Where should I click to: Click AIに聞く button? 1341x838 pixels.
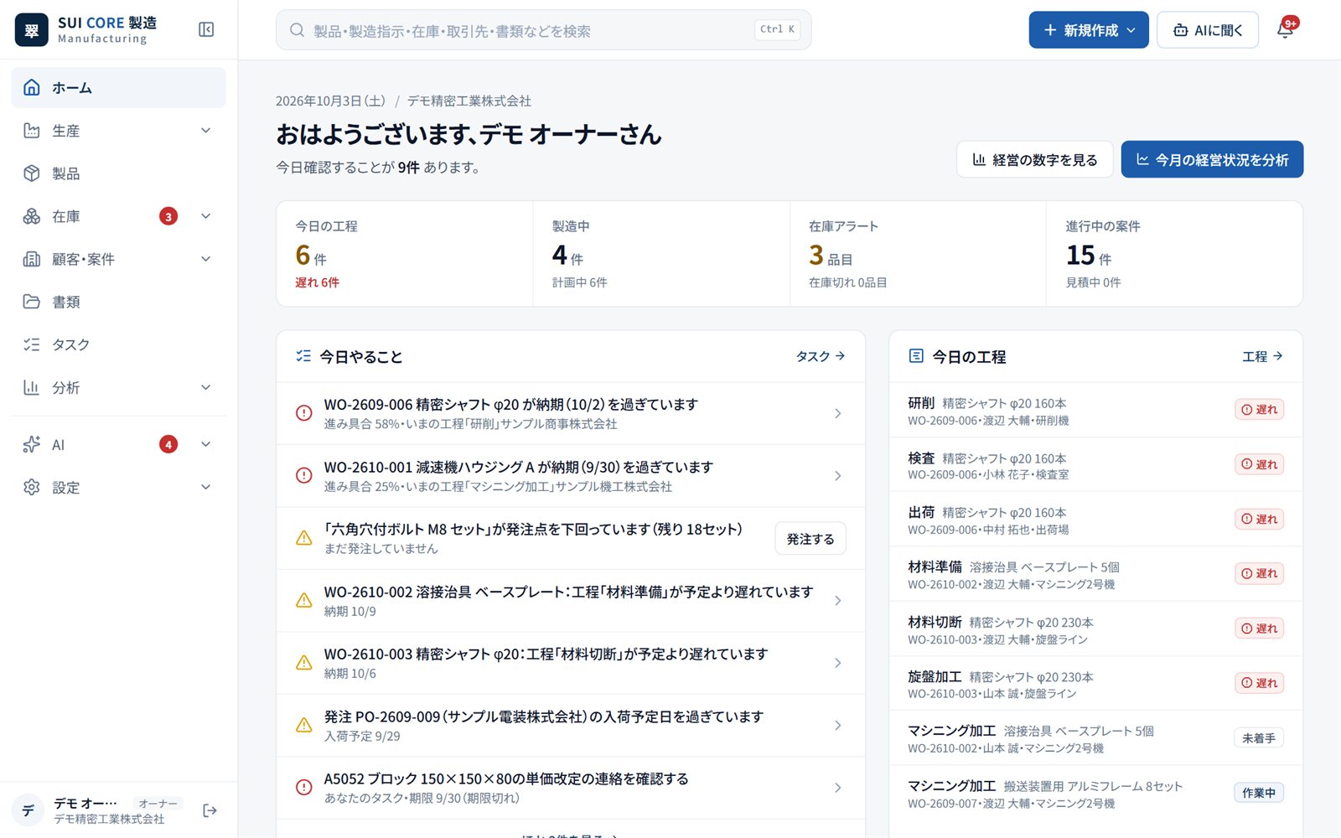tap(1208, 30)
